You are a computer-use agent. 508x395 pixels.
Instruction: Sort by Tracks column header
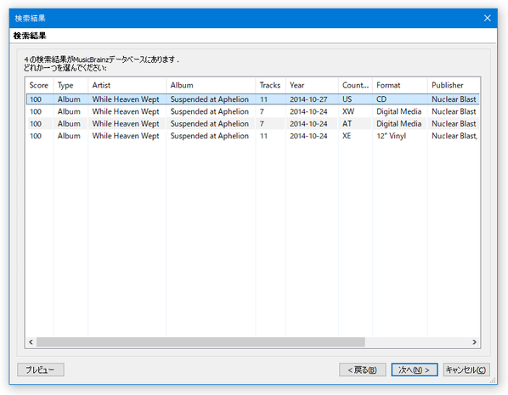(270, 85)
